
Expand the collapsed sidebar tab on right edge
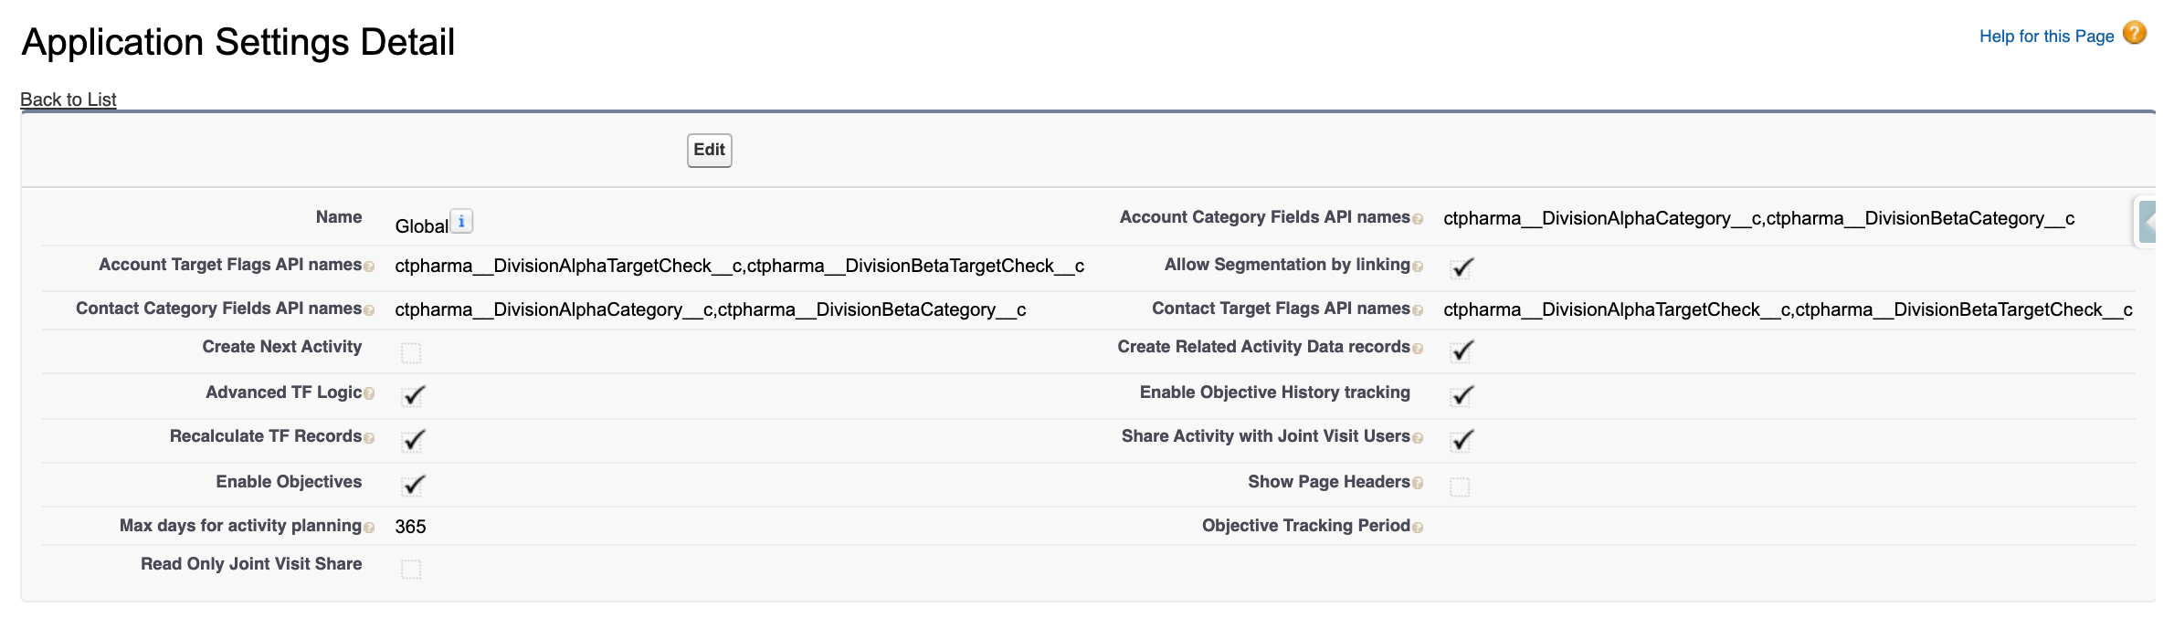[x=2148, y=222]
